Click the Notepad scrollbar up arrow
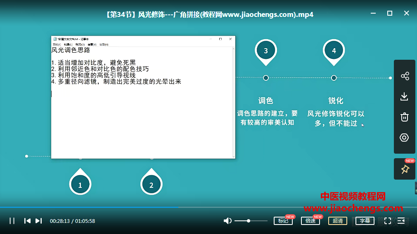 pos(234,49)
